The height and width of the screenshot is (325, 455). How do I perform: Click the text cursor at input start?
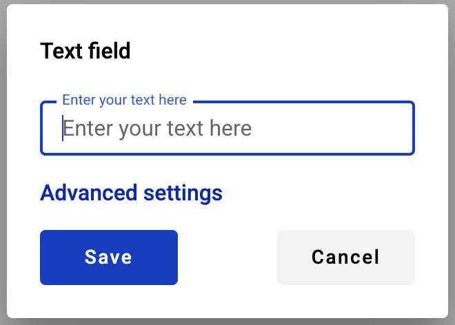click(x=63, y=129)
